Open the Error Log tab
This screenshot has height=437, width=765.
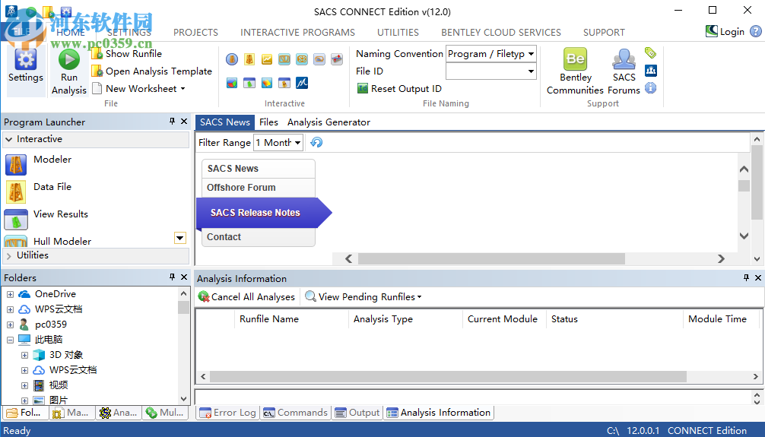(228, 413)
